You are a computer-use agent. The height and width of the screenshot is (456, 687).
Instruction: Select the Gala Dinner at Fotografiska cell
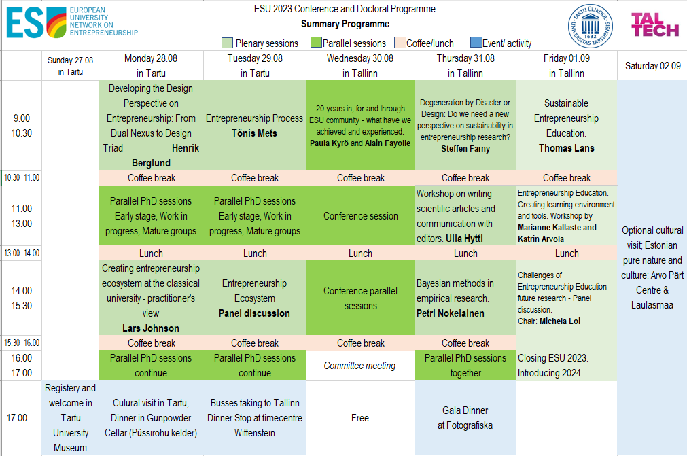click(x=465, y=418)
